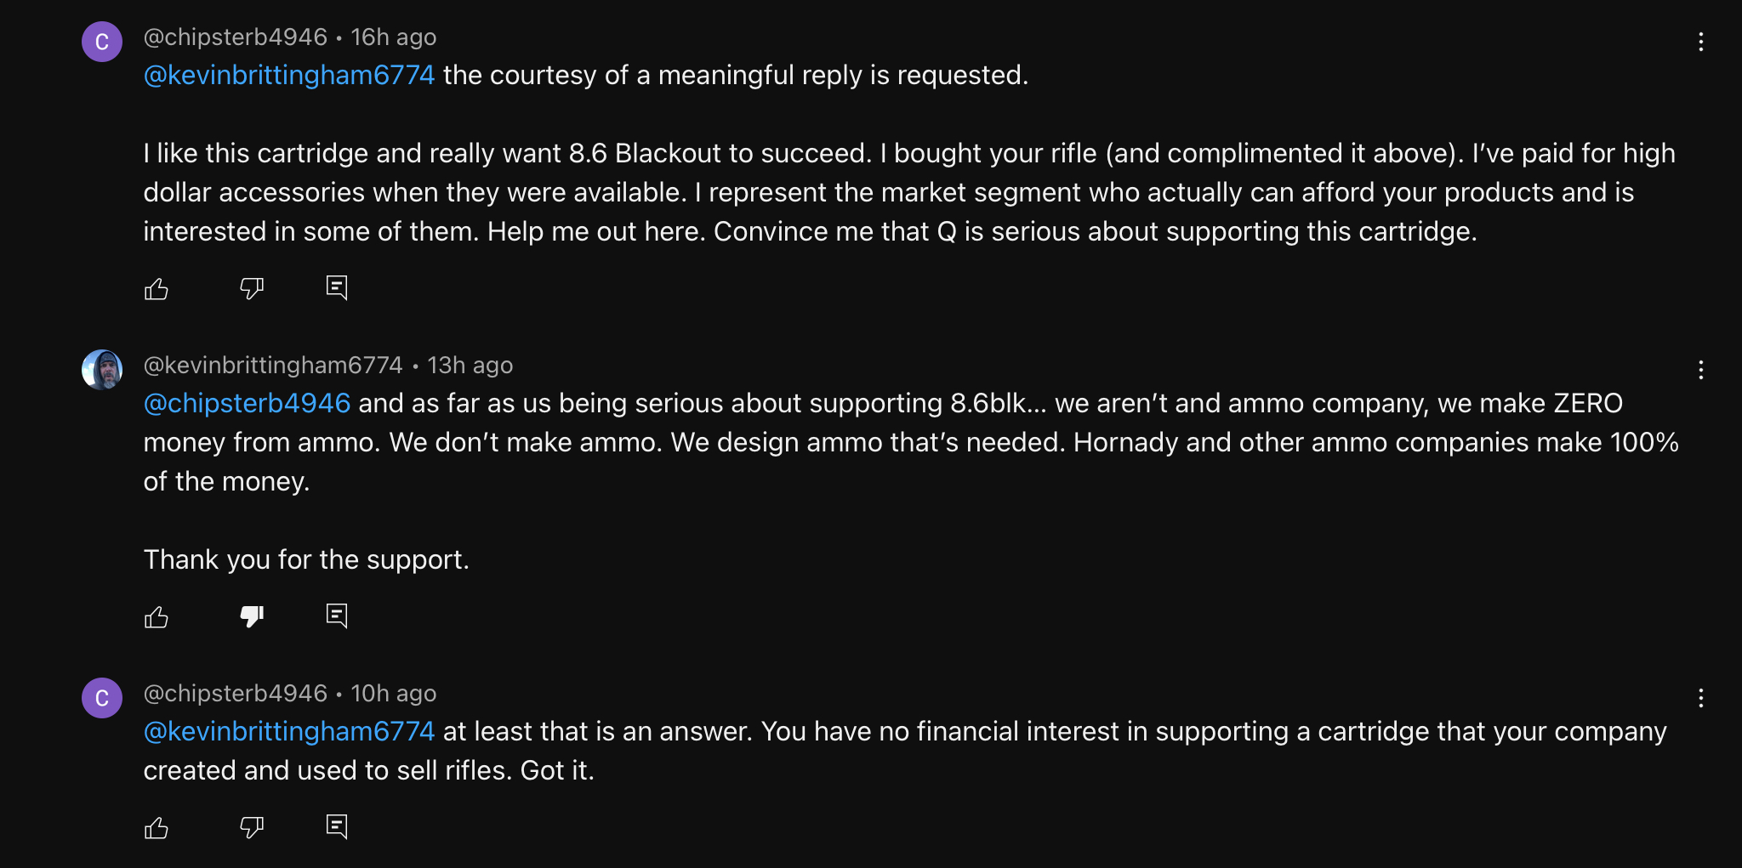Click kevinbrittingham6774's profile photo avatar
Viewport: 1742px width, 868px height.
[x=102, y=370]
